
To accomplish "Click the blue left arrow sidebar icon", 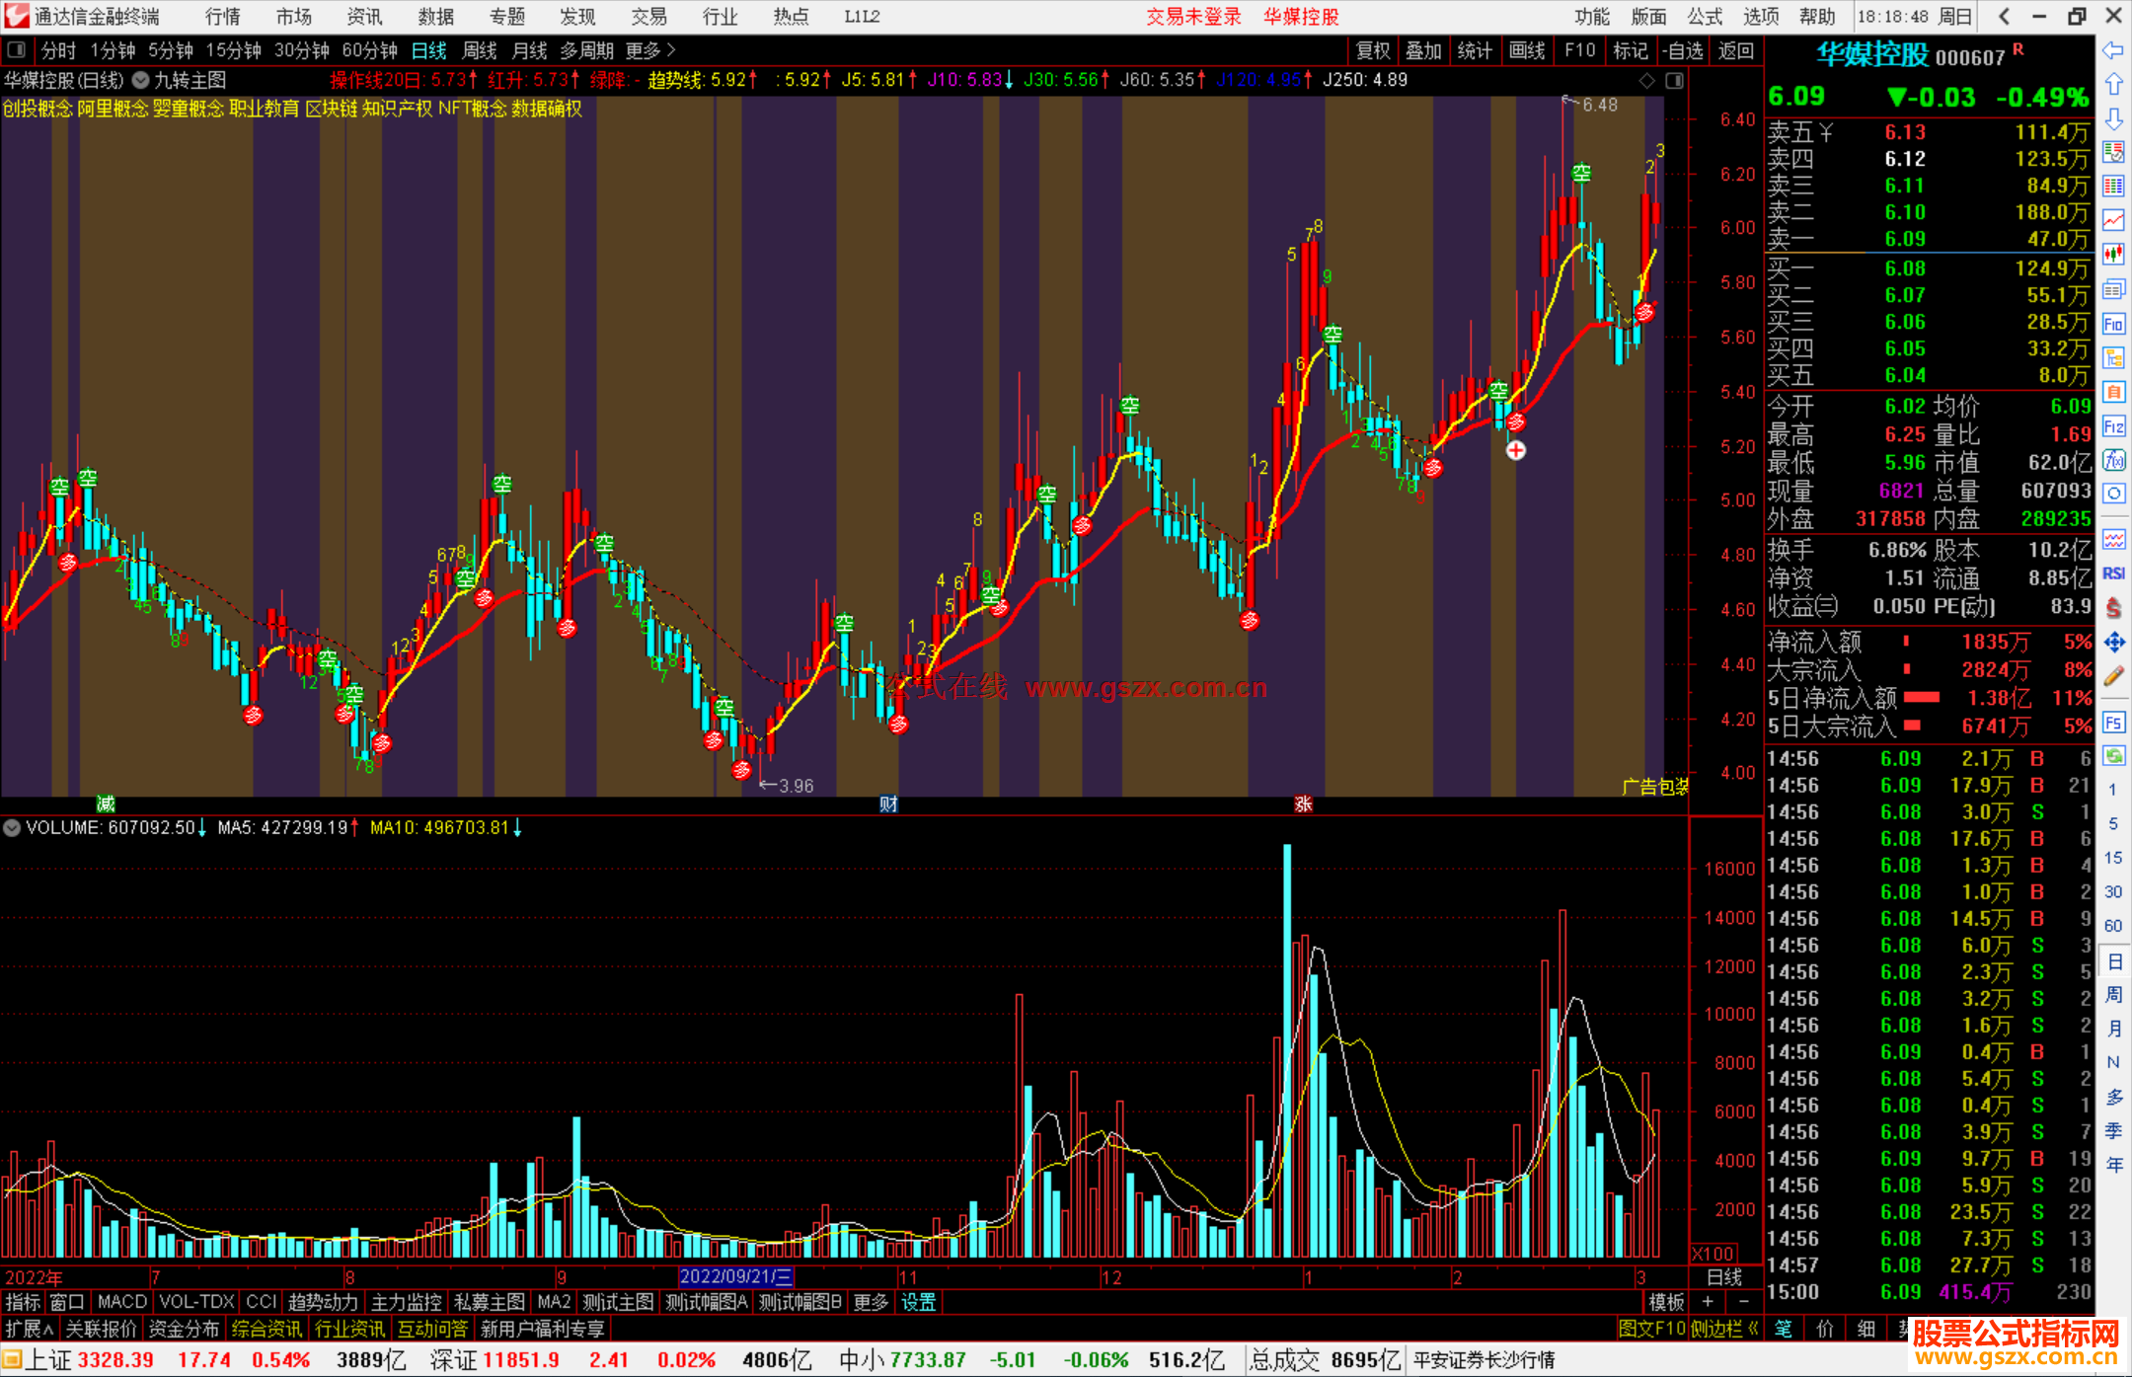I will pos(2113,49).
